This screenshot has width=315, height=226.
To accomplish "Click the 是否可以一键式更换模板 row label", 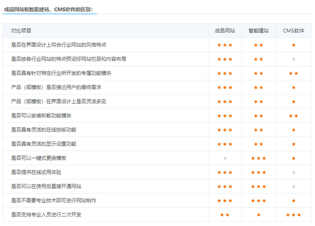I will 39,158.
